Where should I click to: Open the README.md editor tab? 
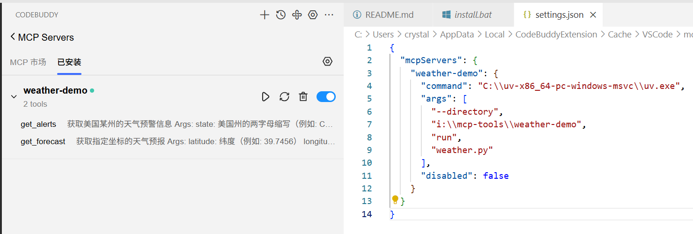point(389,15)
